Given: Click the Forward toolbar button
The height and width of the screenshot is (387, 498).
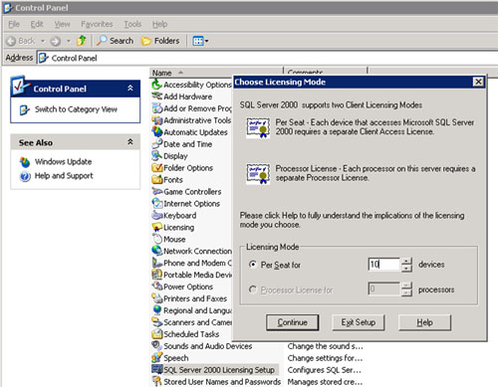Looking at the screenshot, I should tap(55, 41).
